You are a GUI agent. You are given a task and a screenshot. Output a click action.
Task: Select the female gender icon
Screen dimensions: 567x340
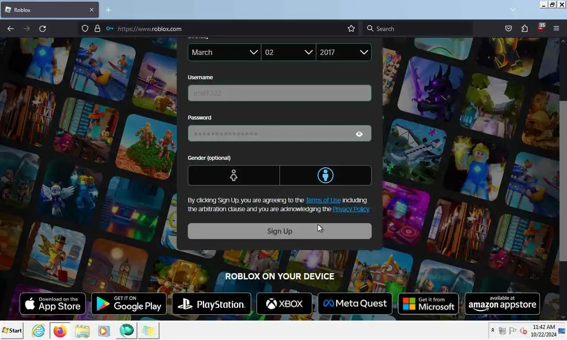[233, 175]
